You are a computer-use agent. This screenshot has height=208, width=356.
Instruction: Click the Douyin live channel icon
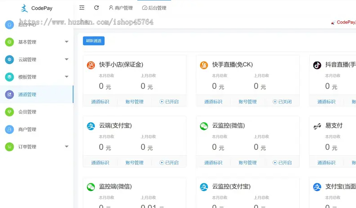pyautogui.click(x=317, y=65)
